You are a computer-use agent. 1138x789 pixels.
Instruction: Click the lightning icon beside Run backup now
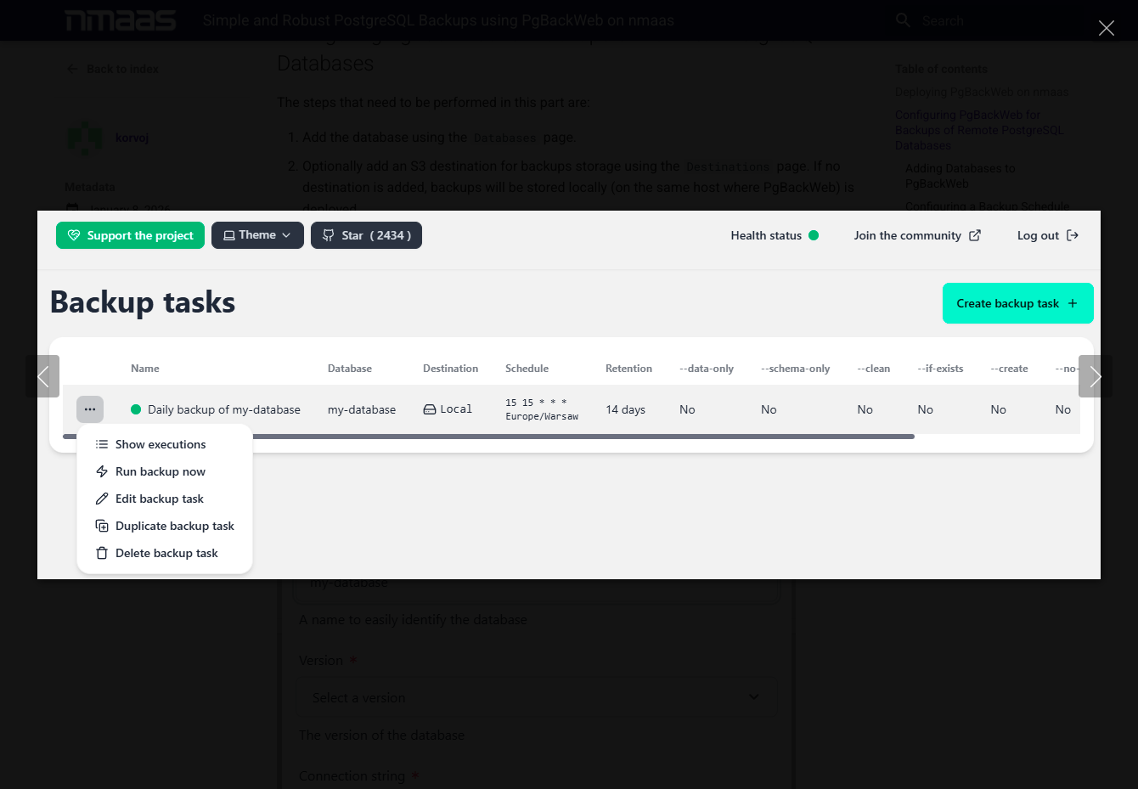(102, 471)
